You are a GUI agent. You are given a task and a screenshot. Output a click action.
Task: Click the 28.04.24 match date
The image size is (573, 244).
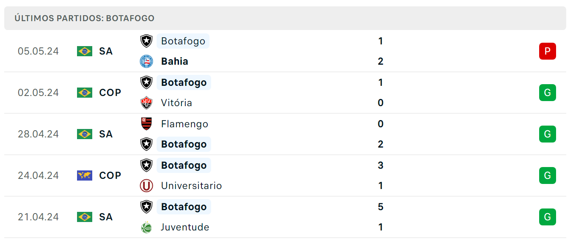(38, 134)
